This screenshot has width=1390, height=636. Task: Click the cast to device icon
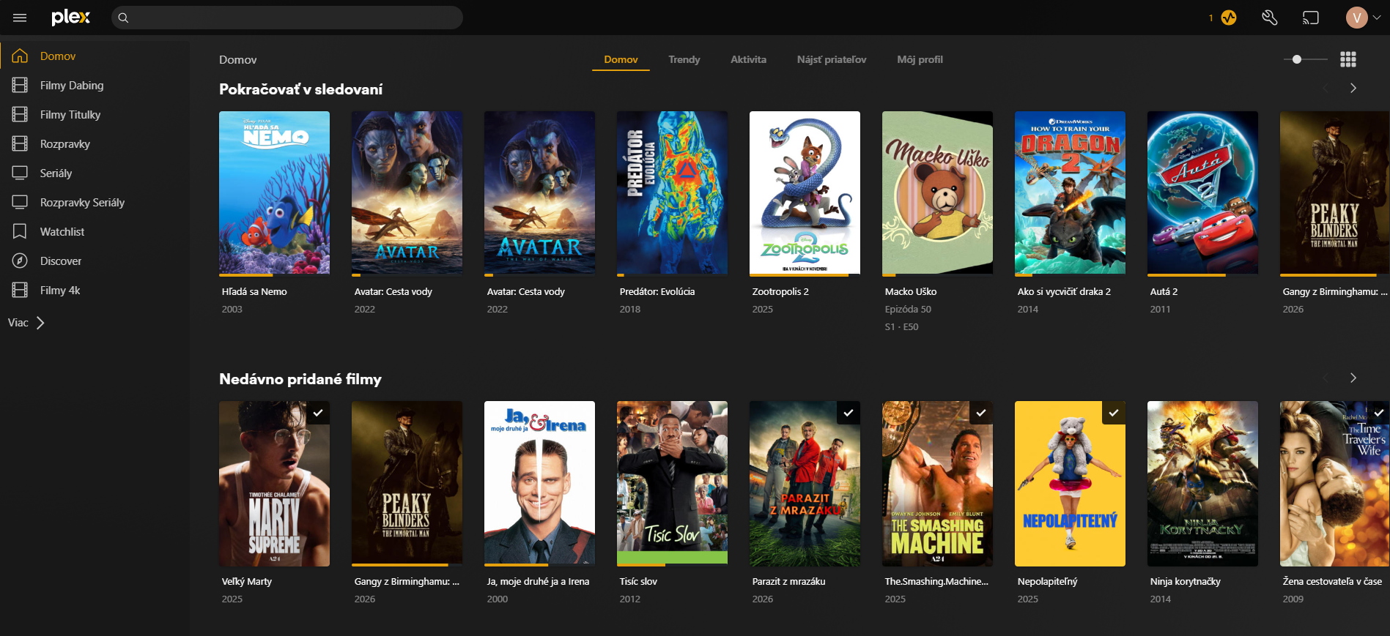(x=1311, y=18)
